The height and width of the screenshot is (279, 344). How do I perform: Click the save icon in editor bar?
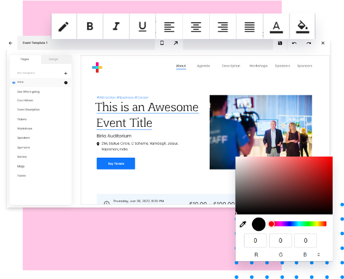[x=280, y=43]
